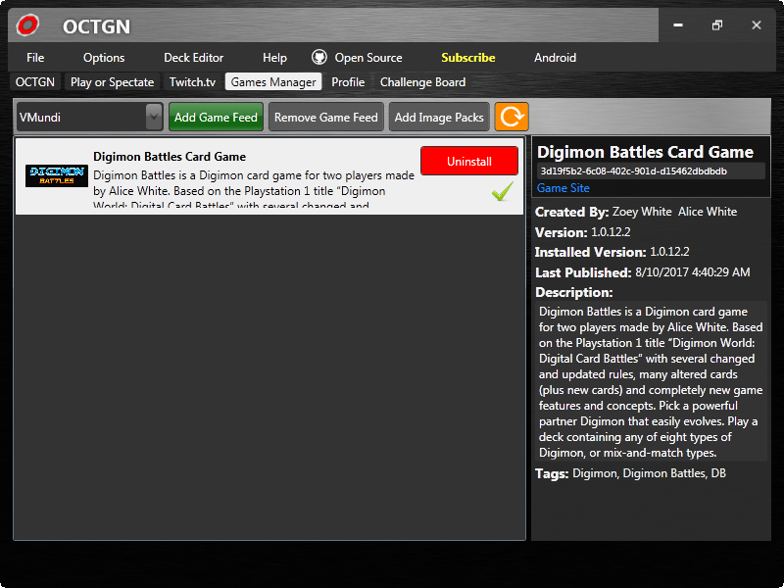Image resolution: width=784 pixels, height=588 pixels.
Task: Click the game GUID text field
Action: [651, 171]
